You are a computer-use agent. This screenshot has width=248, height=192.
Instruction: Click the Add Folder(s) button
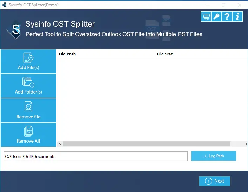click(x=28, y=86)
